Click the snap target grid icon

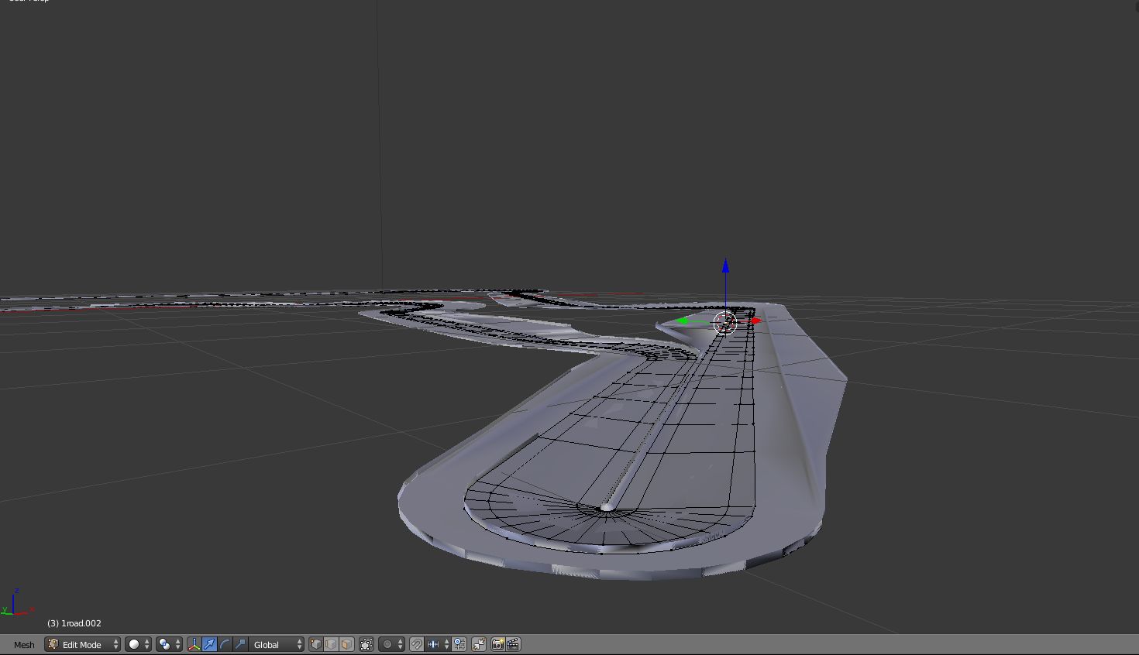[459, 644]
